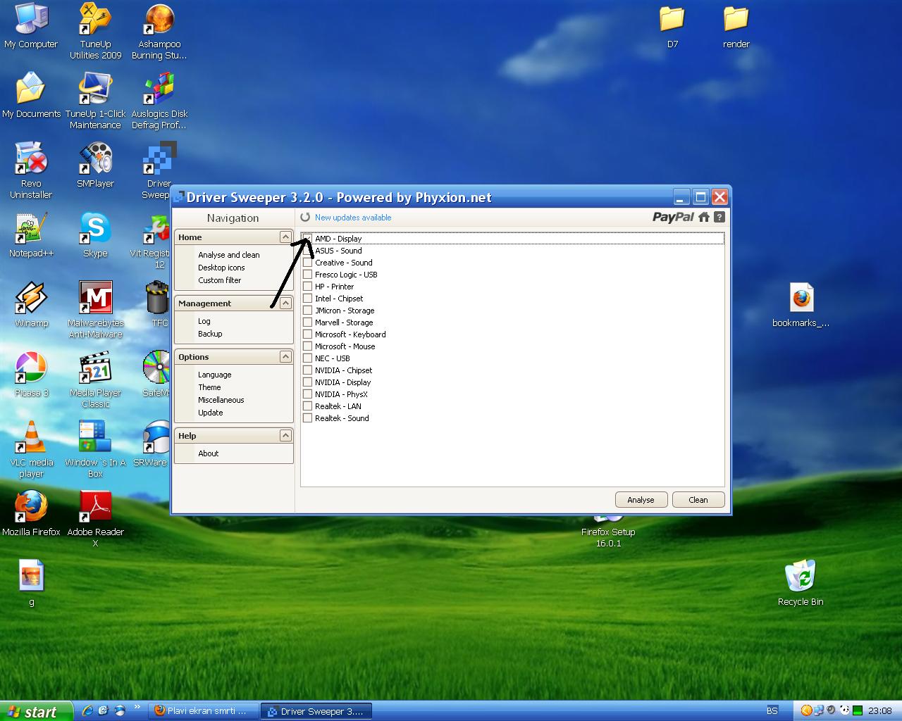This screenshot has width=902, height=721.
Task: Click the Recycle Bin desktop icon
Action: (x=801, y=583)
